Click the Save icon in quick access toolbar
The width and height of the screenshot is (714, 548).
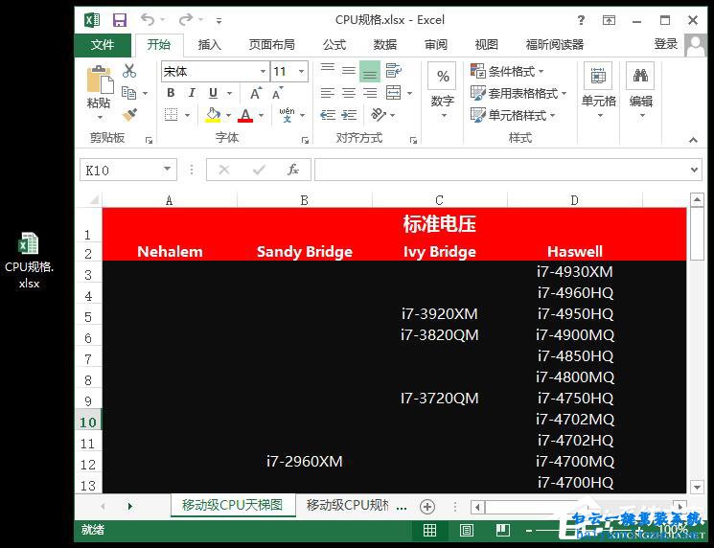[x=119, y=20]
